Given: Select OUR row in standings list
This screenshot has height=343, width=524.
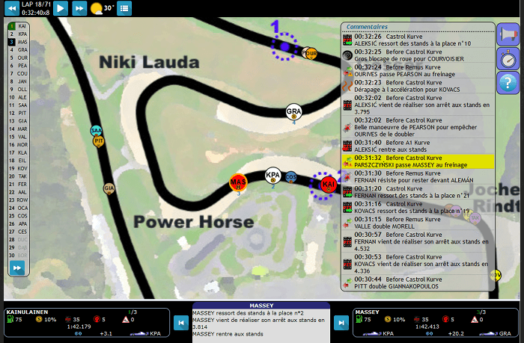Looking at the screenshot, I should point(19,58).
